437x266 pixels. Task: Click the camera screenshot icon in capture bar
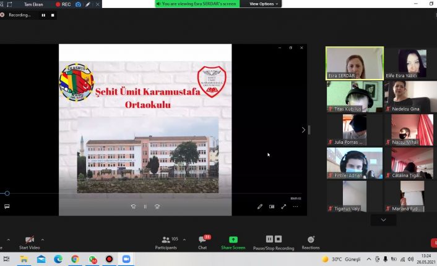point(79,4)
